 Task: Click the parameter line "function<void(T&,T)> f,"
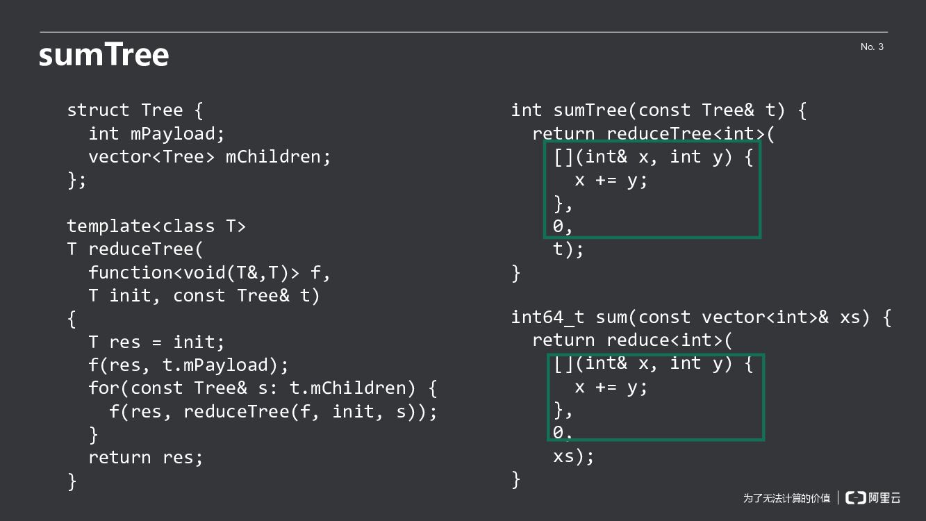(210, 272)
